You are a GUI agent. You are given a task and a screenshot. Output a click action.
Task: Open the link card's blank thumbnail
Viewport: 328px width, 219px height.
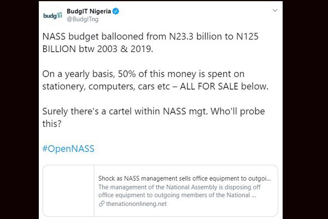68,191
